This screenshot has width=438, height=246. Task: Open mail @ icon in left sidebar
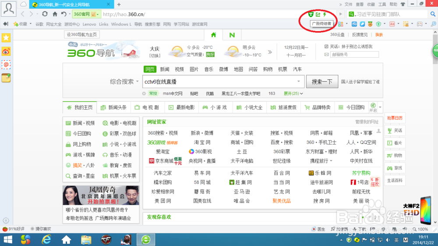6,65
